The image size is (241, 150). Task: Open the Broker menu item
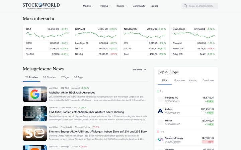[x=154, y=6]
